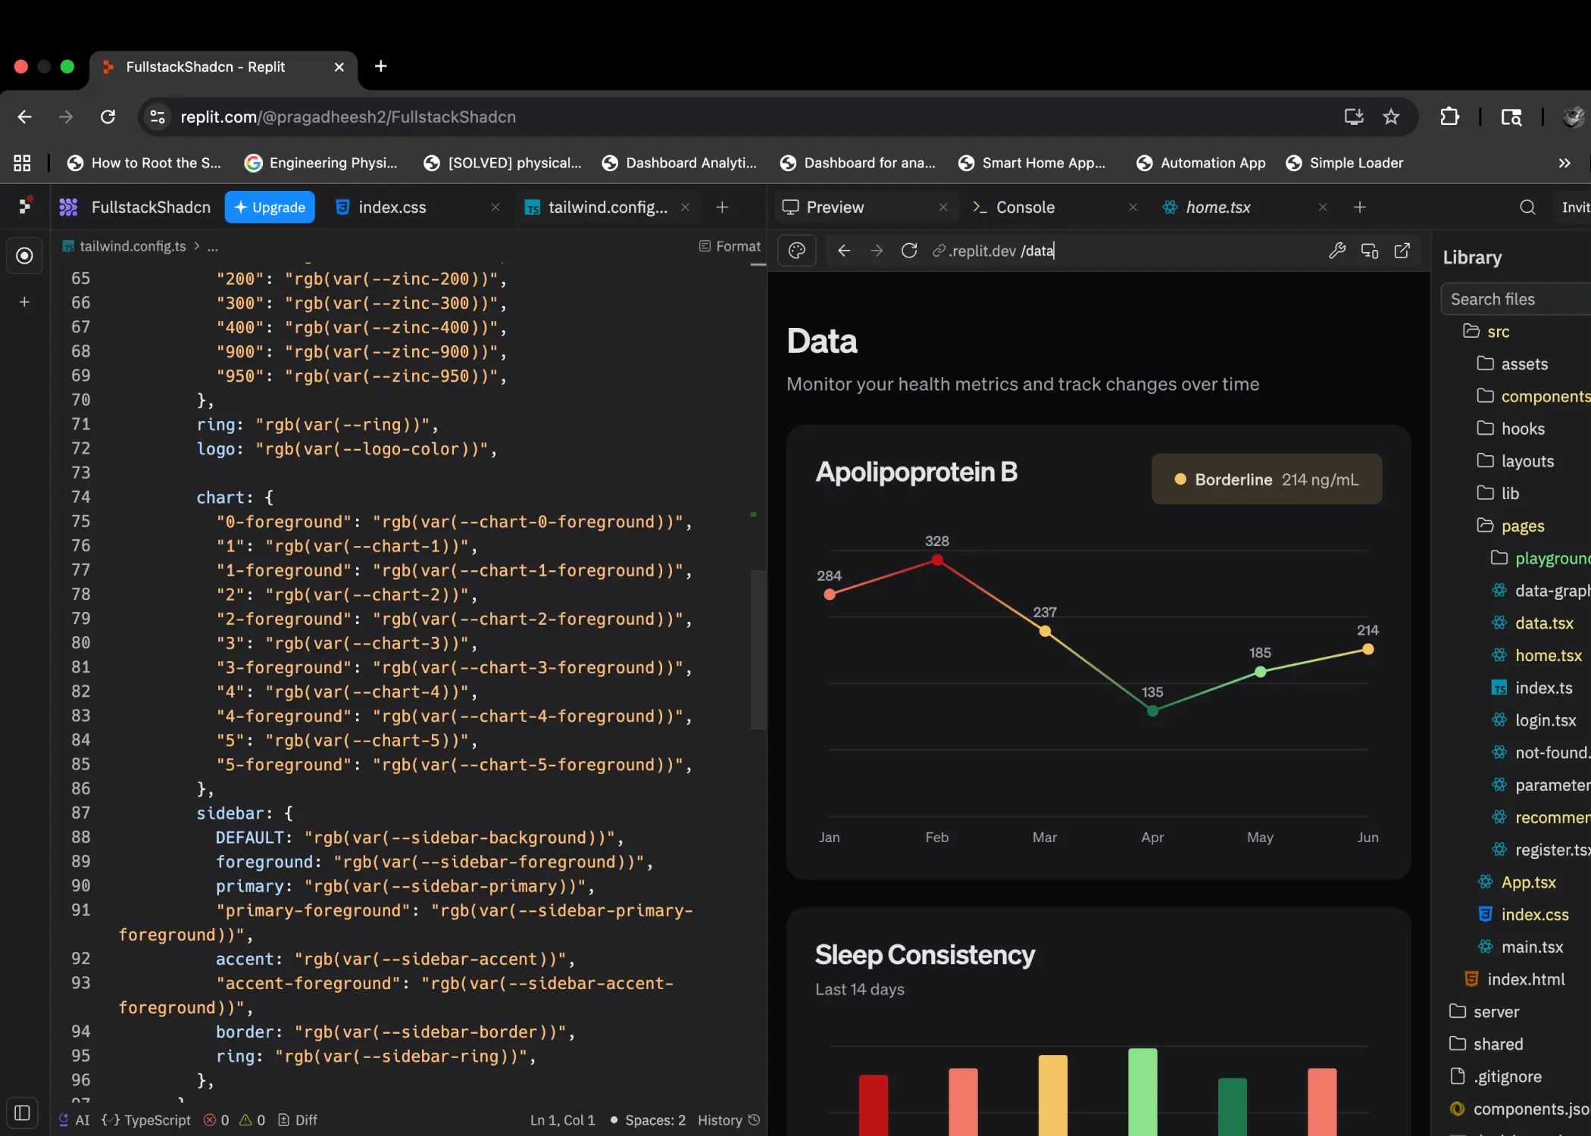This screenshot has height=1136, width=1591.
Task: Click the Replit home logo icon
Action: click(x=25, y=206)
